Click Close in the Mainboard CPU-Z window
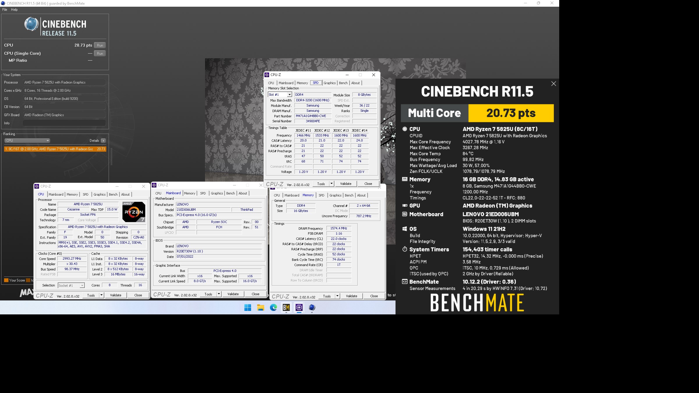699x393 pixels. tap(255, 294)
